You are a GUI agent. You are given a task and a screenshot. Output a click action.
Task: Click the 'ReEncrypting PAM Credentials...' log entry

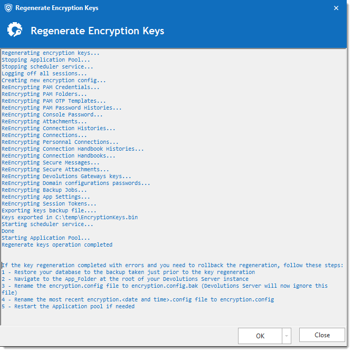coord(51,87)
